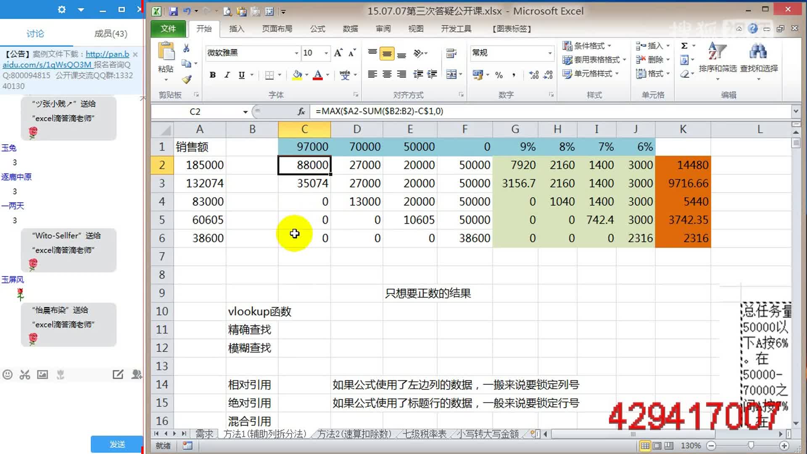Image resolution: width=807 pixels, height=454 pixels.
Task: Open the borders dropdown arrow
Action: [280, 75]
